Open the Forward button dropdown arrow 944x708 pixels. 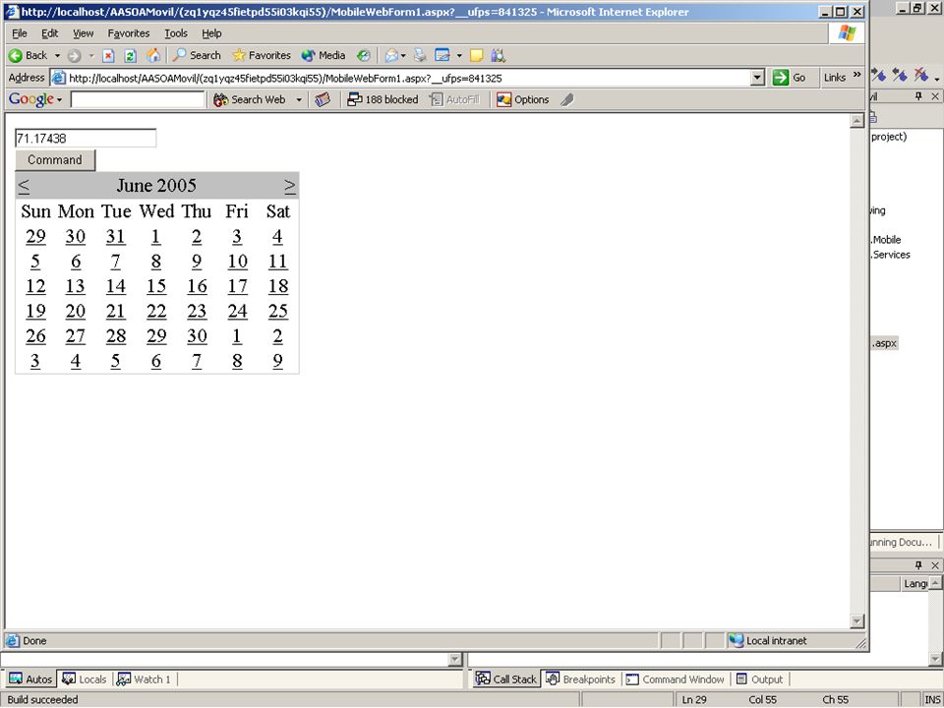[x=91, y=56]
